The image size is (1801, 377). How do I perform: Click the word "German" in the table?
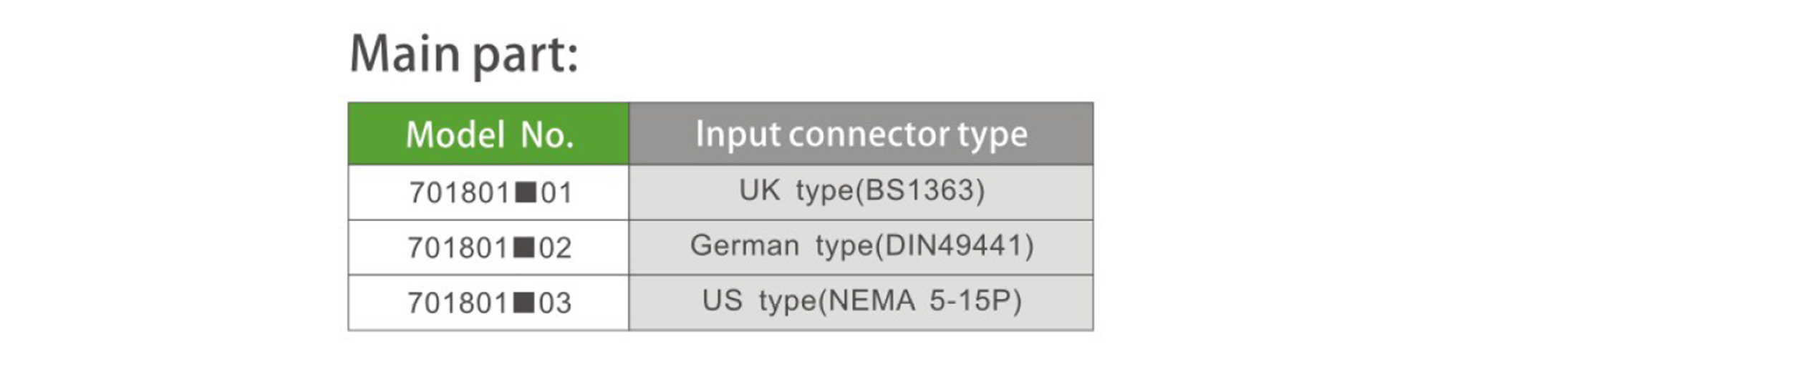(x=744, y=246)
